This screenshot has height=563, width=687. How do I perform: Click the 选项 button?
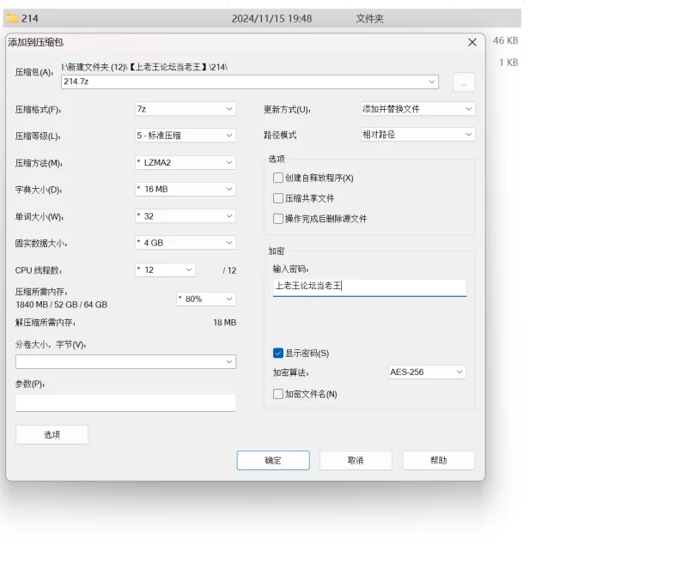[x=52, y=435]
